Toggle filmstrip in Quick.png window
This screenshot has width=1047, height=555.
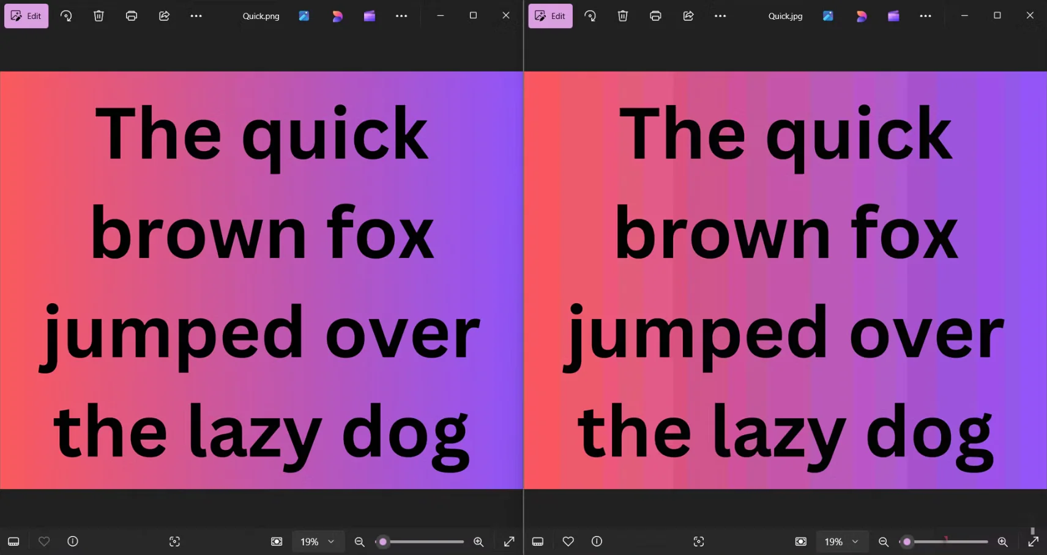coord(13,542)
